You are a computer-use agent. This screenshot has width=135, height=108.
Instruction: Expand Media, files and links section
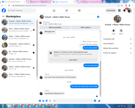tap(117, 48)
